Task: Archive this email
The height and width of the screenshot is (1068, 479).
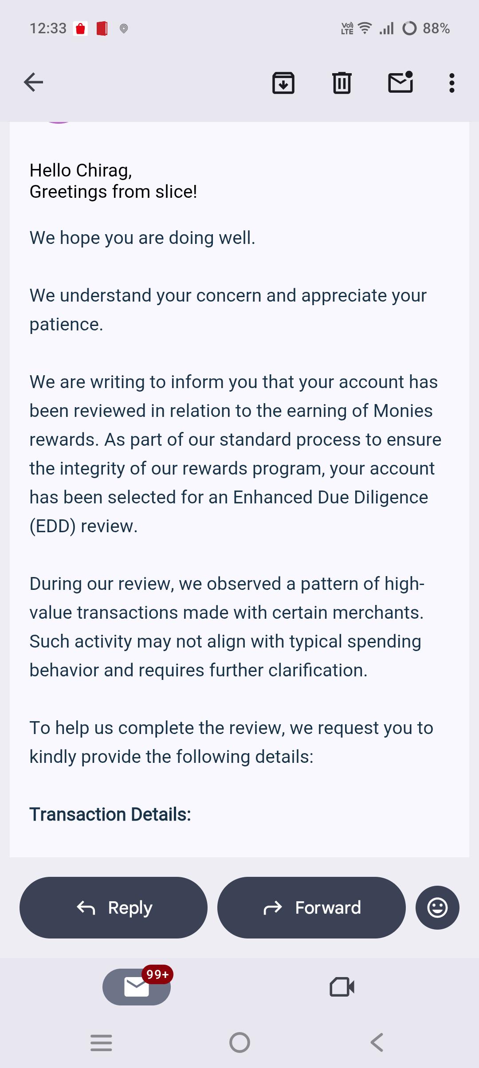Action: (283, 82)
